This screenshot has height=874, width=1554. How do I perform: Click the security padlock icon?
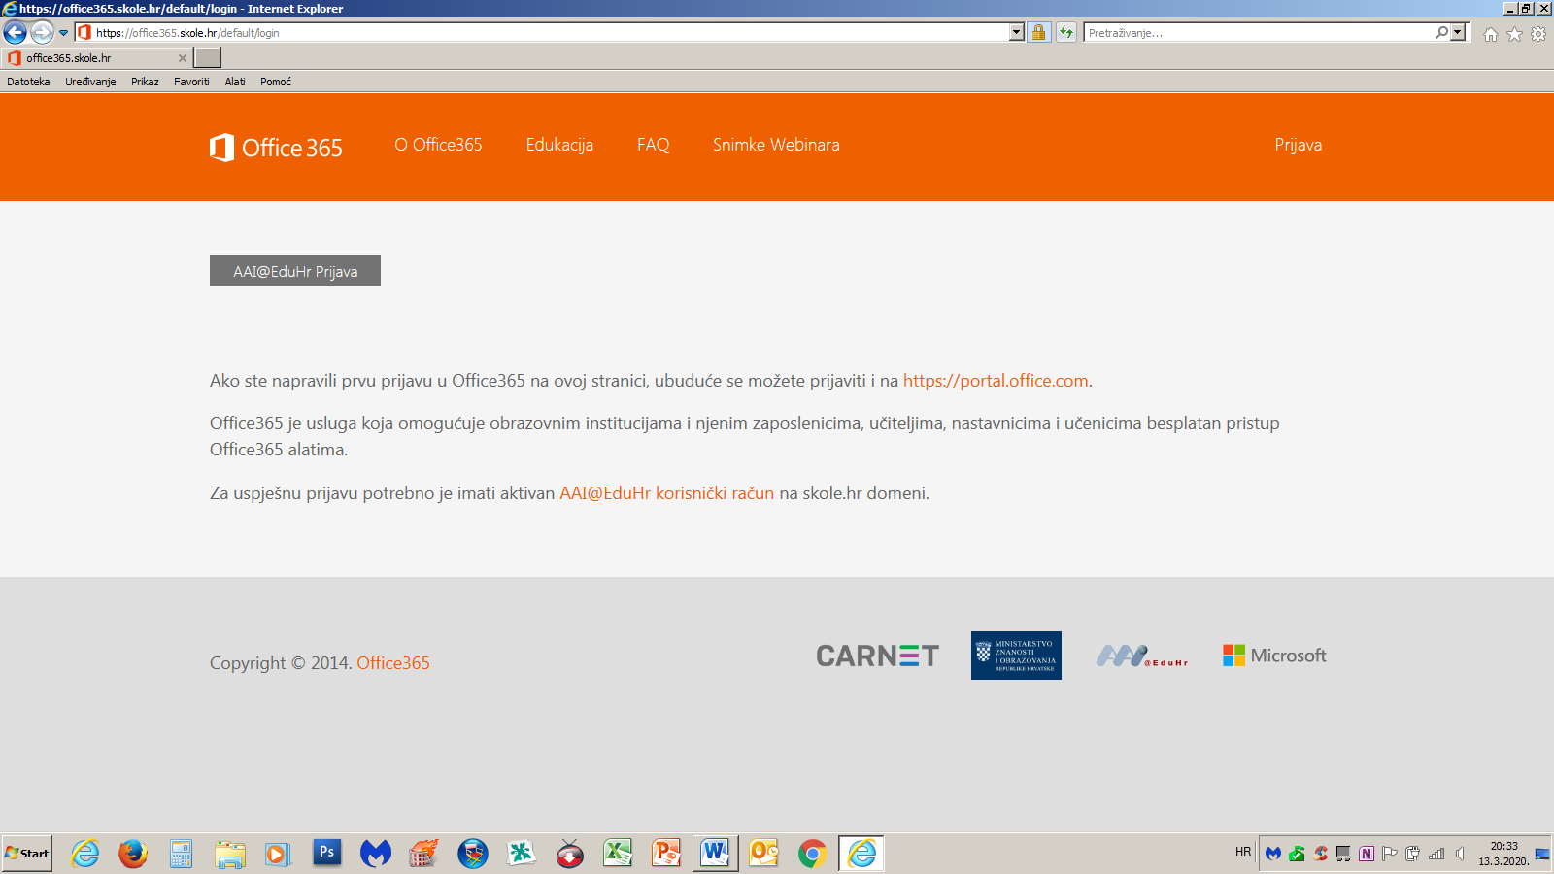click(x=1039, y=33)
